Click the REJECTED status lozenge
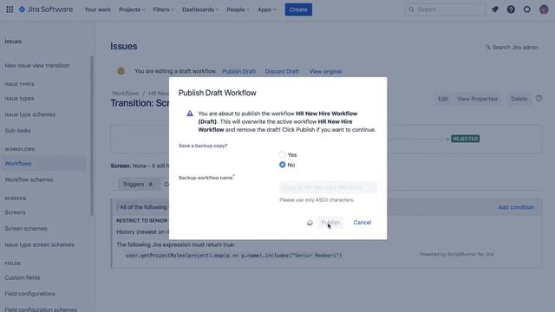555x312 pixels. click(x=465, y=139)
